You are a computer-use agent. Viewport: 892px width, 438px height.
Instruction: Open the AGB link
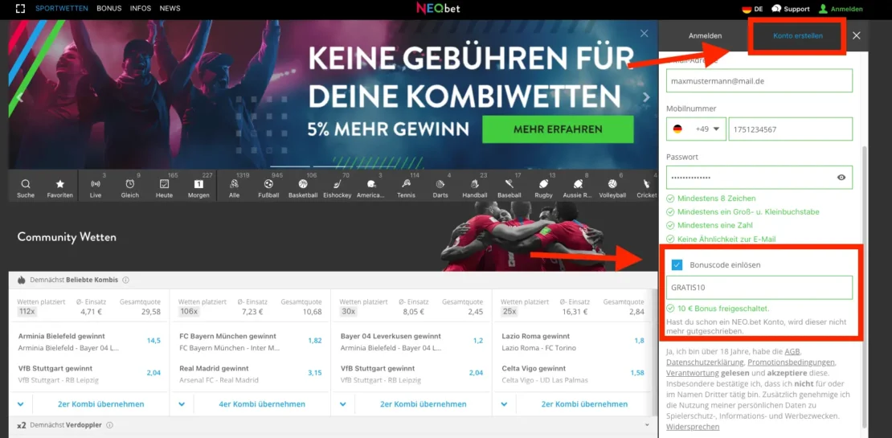792,351
